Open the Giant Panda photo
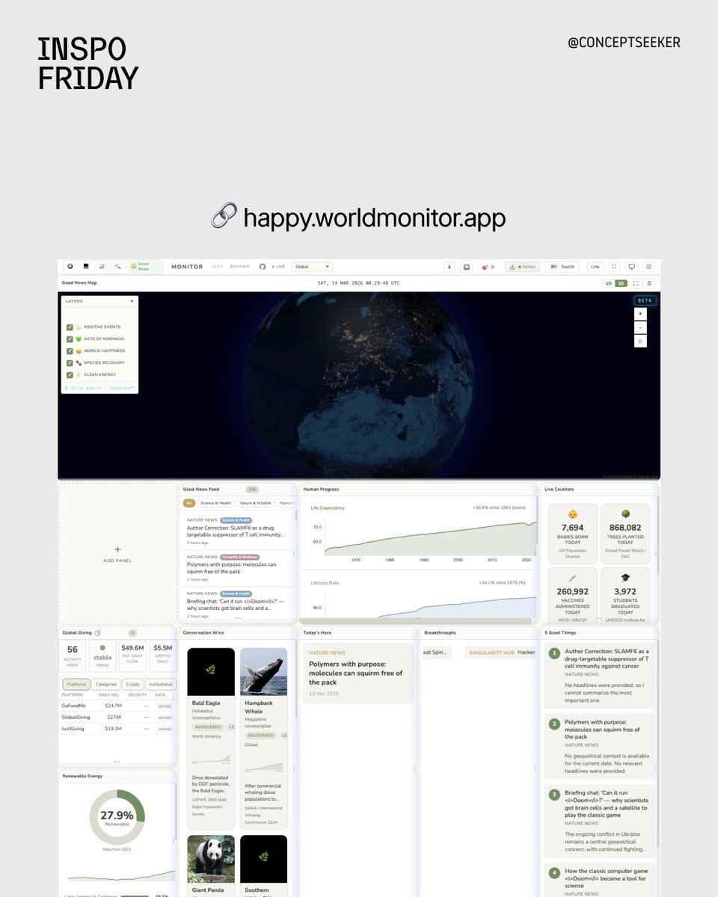The width and height of the screenshot is (718, 897). pyautogui.click(x=210, y=858)
